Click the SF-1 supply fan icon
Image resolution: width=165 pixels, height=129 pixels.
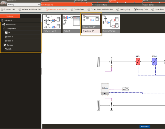point(6,33)
